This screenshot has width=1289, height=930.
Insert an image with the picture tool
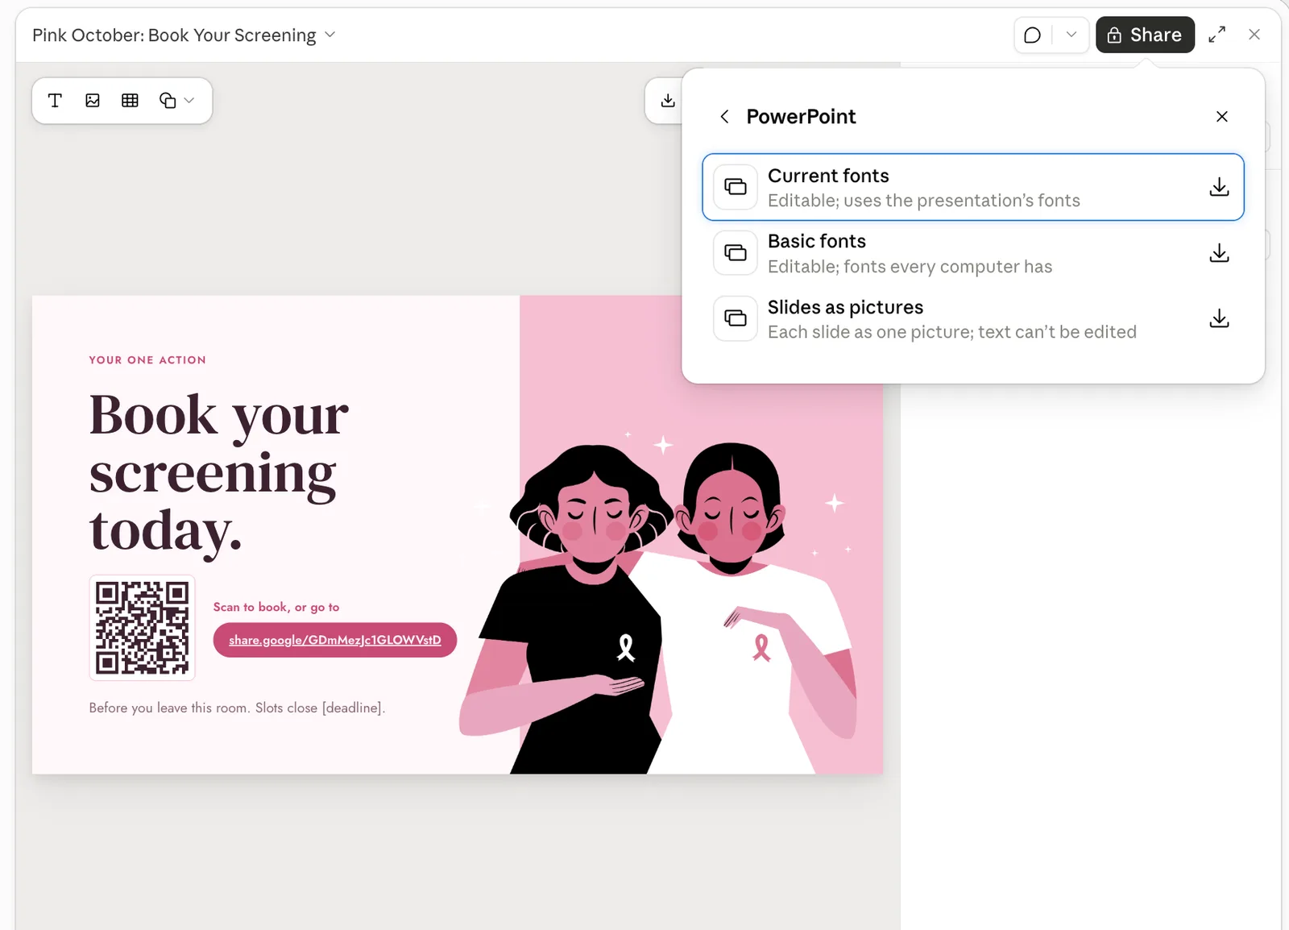click(x=93, y=101)
